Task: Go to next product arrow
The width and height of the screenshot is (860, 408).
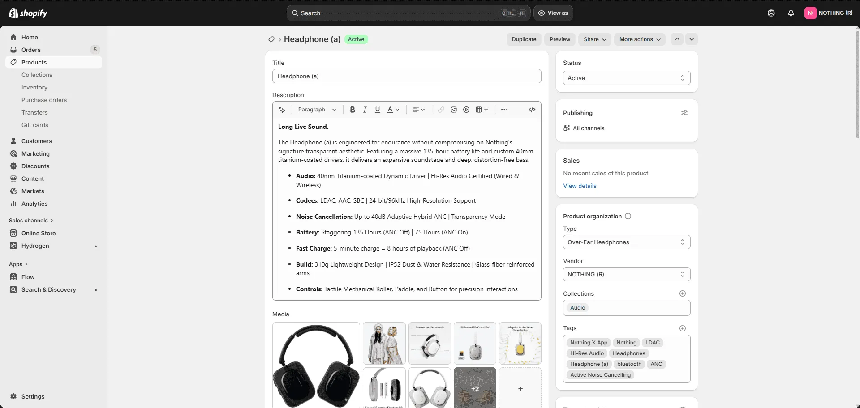Action: 692,39
